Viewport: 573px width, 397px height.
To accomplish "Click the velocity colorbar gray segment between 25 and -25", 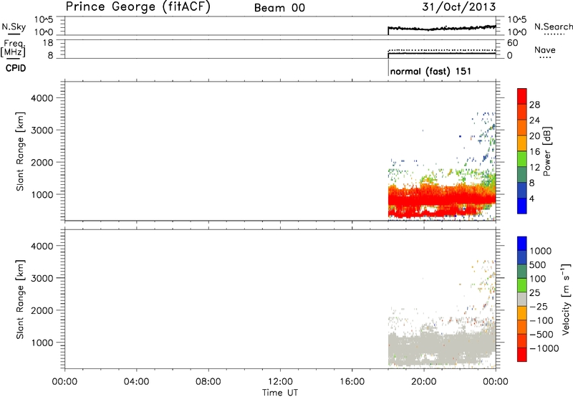I will coord(522,299).
